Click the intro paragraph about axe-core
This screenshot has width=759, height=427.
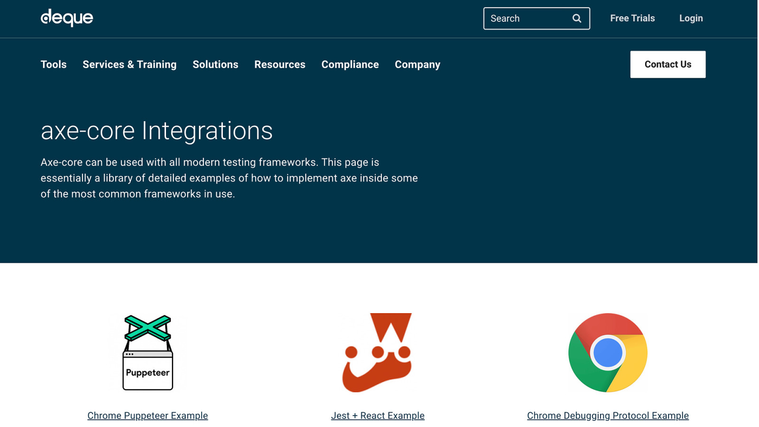pyautogui.click(x=229, y=178)
